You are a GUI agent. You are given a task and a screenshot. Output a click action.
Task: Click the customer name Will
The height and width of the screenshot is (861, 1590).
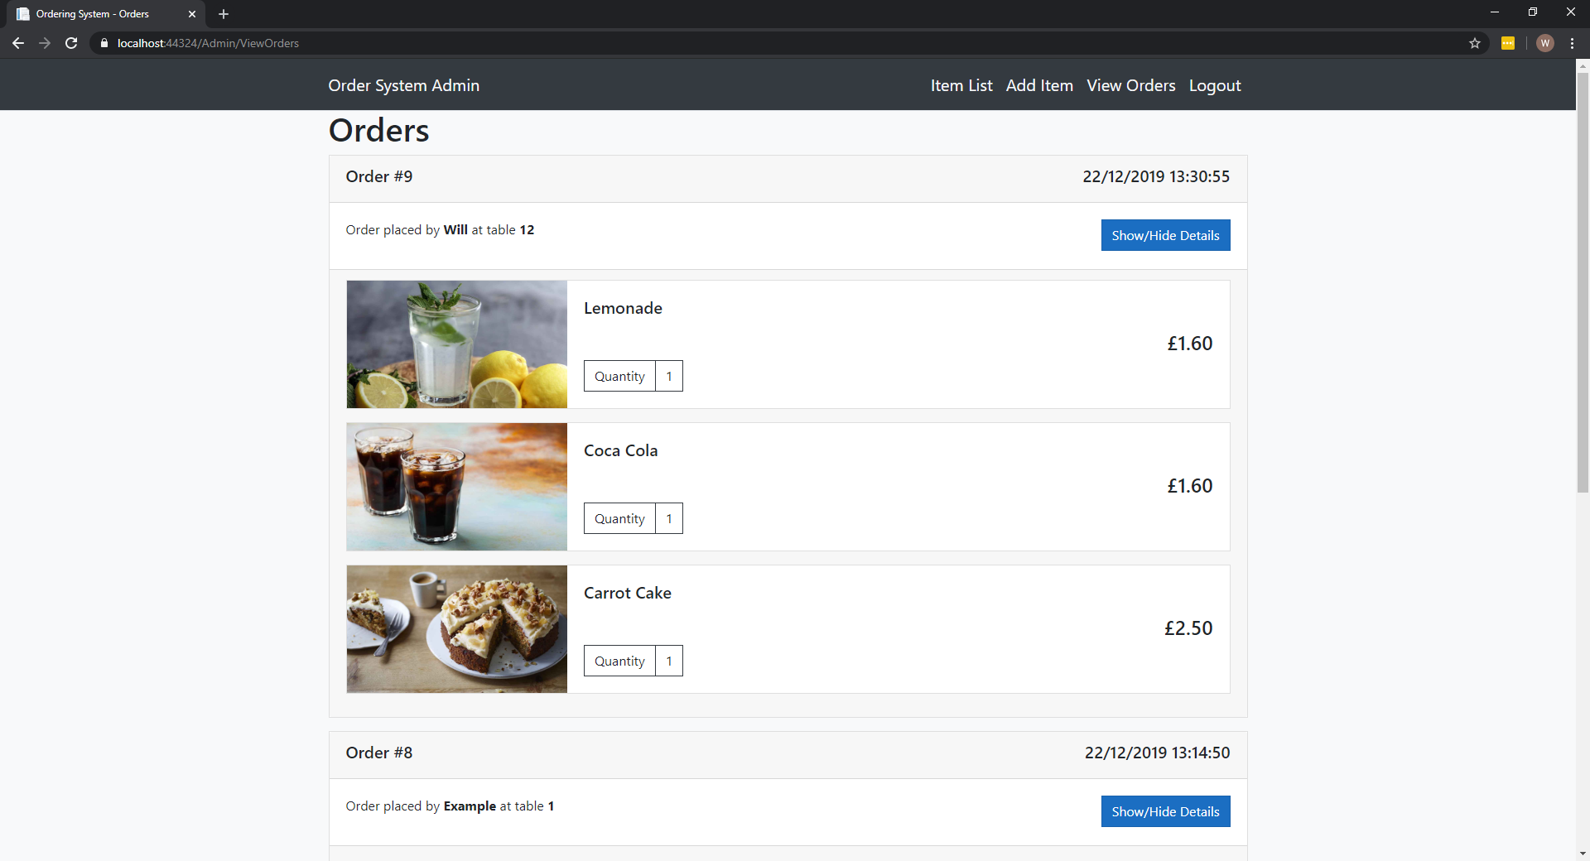click(x=455, y=230)
